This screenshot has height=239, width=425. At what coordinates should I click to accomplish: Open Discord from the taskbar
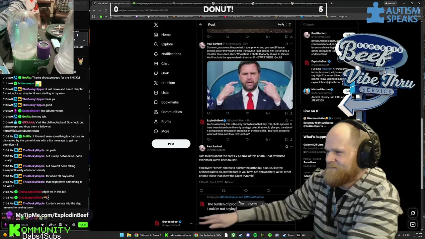pos(248,235)
